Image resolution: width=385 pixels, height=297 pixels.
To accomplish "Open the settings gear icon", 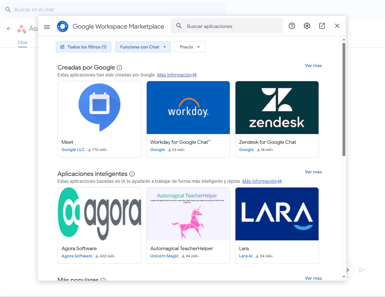I will click(x=307, y=26).
